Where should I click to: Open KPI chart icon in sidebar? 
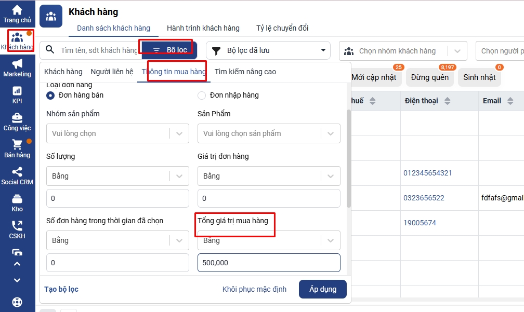(x=17, y=91)
